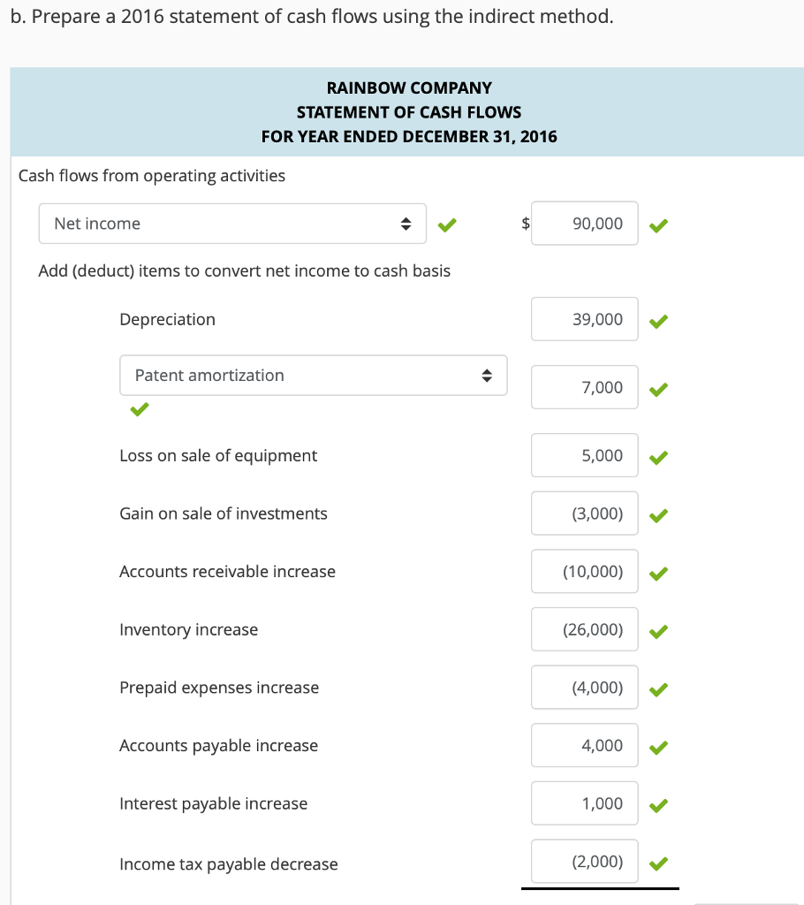Click the 'Prepaid expenses increase' label
This screenshot has width=804, height=905.
pos(219,688)
